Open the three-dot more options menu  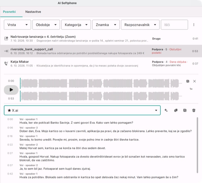tap(193, 25)
